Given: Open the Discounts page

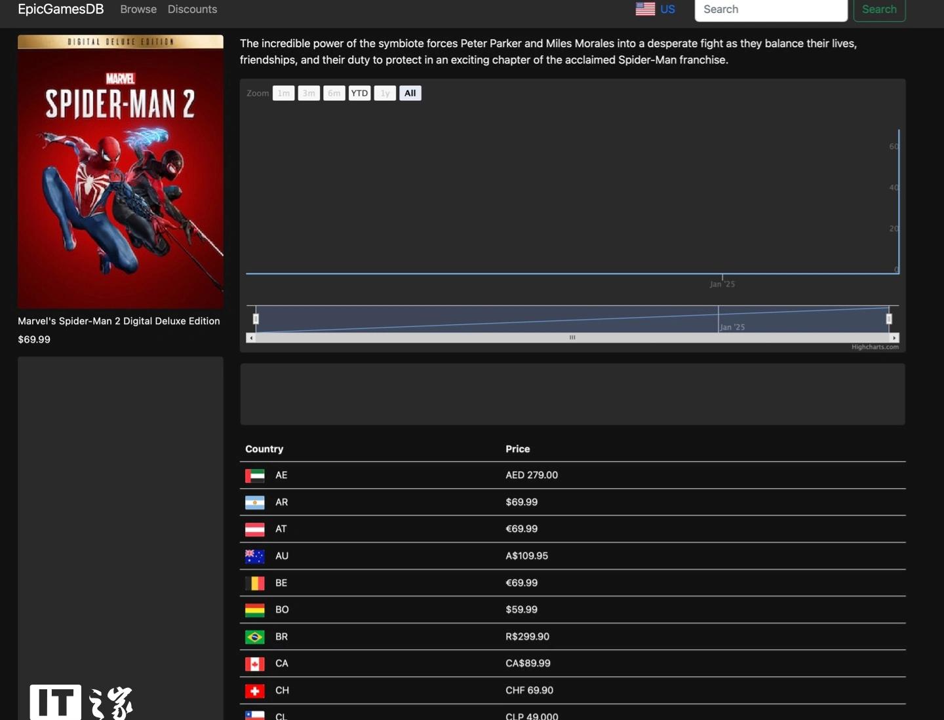Looking at the screenshot, I should coord(192,9).
